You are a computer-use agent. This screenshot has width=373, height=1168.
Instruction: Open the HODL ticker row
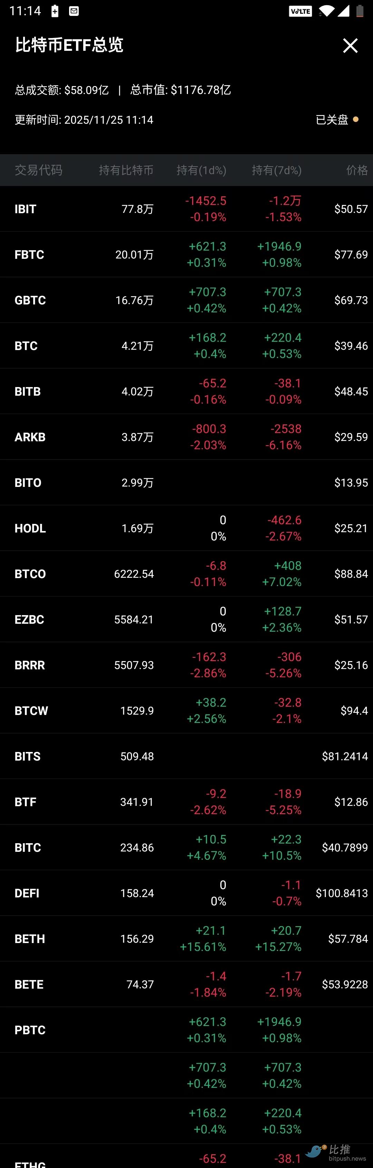click(30, 528)
